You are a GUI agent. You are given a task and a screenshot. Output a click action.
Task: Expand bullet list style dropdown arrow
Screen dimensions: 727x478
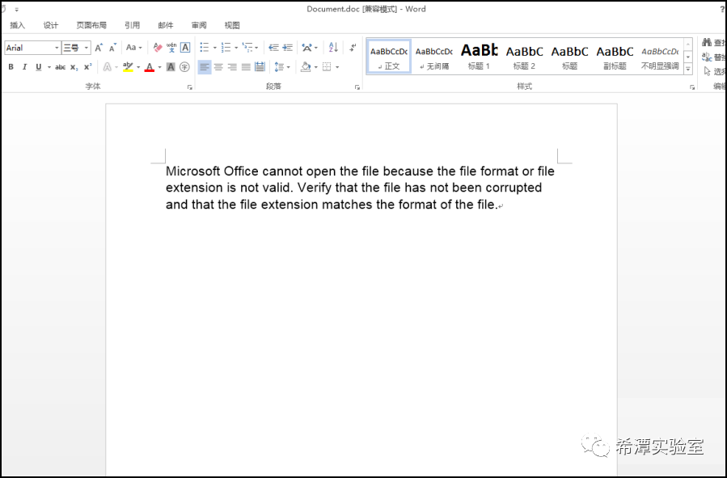[214, 47]
